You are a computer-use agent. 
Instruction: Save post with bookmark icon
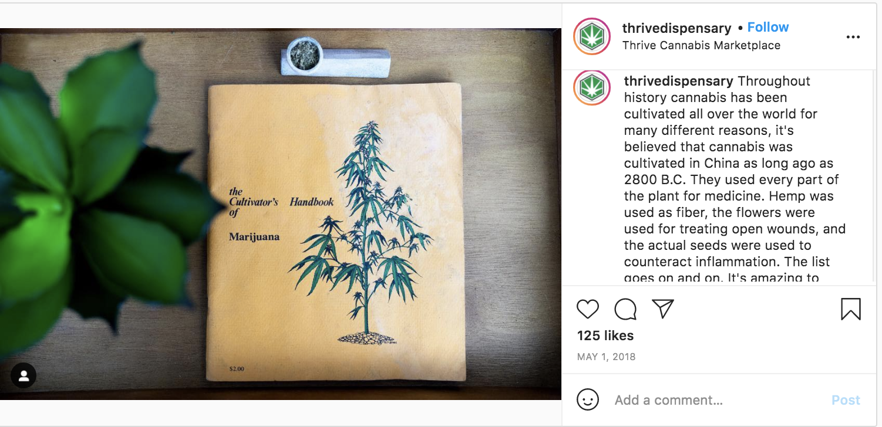tap(850, 309)
